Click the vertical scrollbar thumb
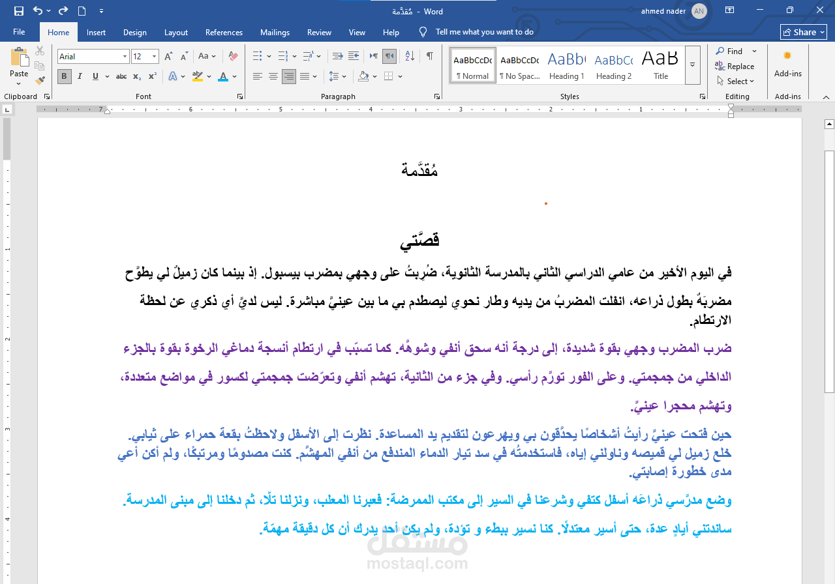 [829, 271]
